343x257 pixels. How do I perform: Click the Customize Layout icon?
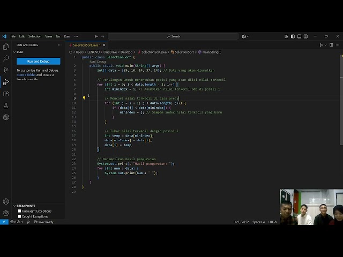(x=286, y=36)
